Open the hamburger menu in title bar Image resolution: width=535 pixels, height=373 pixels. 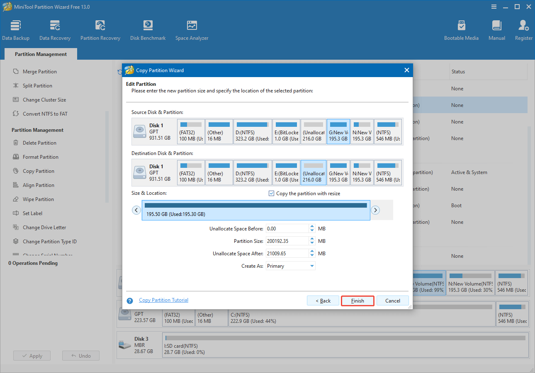pos(494,7)
